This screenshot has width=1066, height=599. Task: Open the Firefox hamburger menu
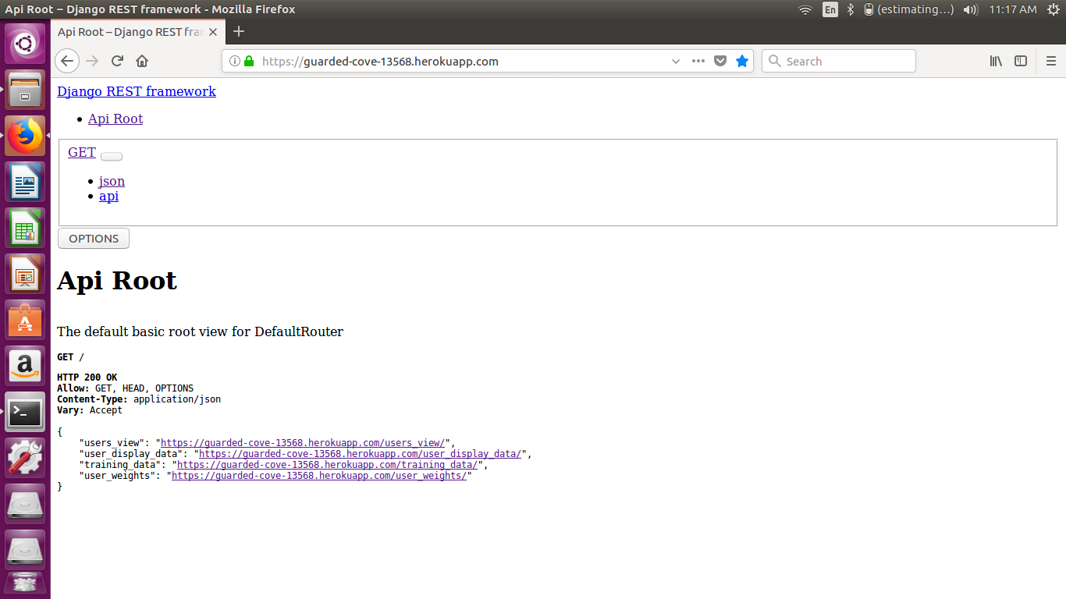click(1050, 61)
